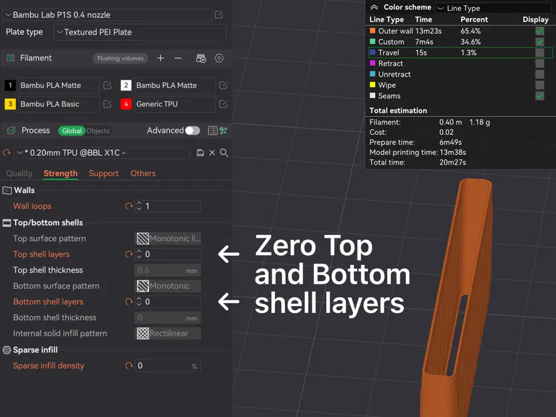Open Generic TPU filament dropdown
Image resolution: width=556 pixels, height=417 pixels.
[x=175, y=104]
